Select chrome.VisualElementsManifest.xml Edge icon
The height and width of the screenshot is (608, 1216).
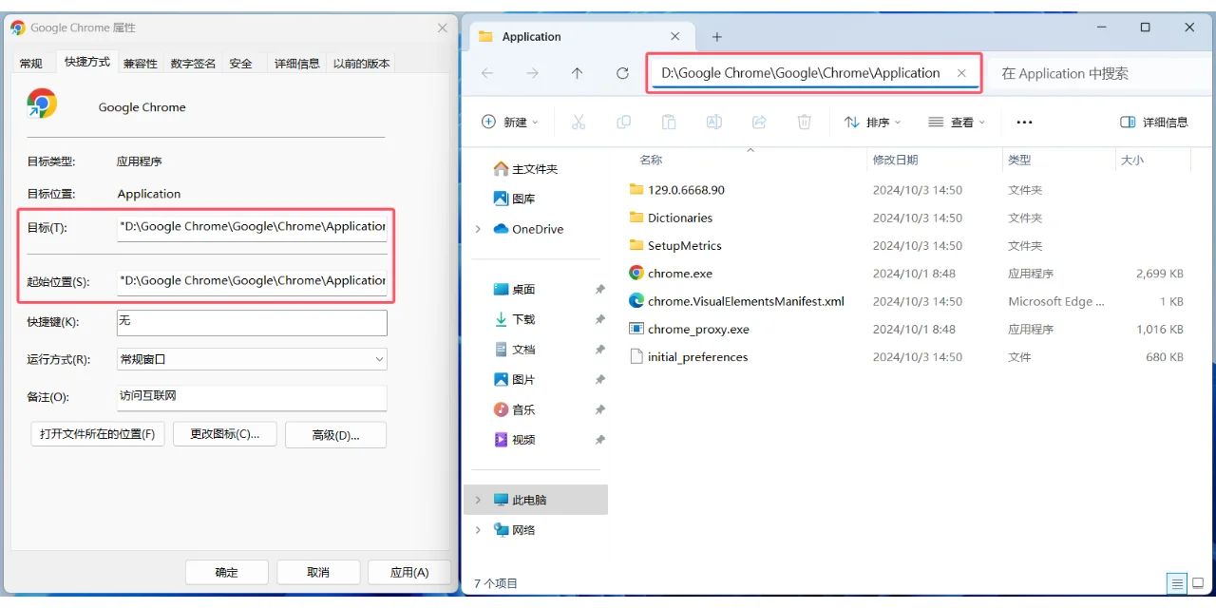[636, 301]
